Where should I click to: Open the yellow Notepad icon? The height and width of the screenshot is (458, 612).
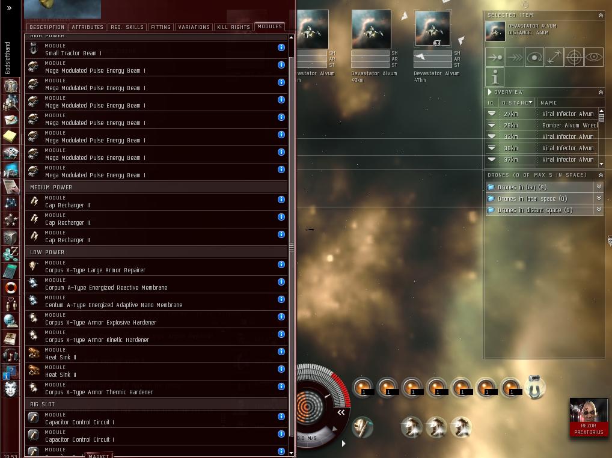point(11,136)
